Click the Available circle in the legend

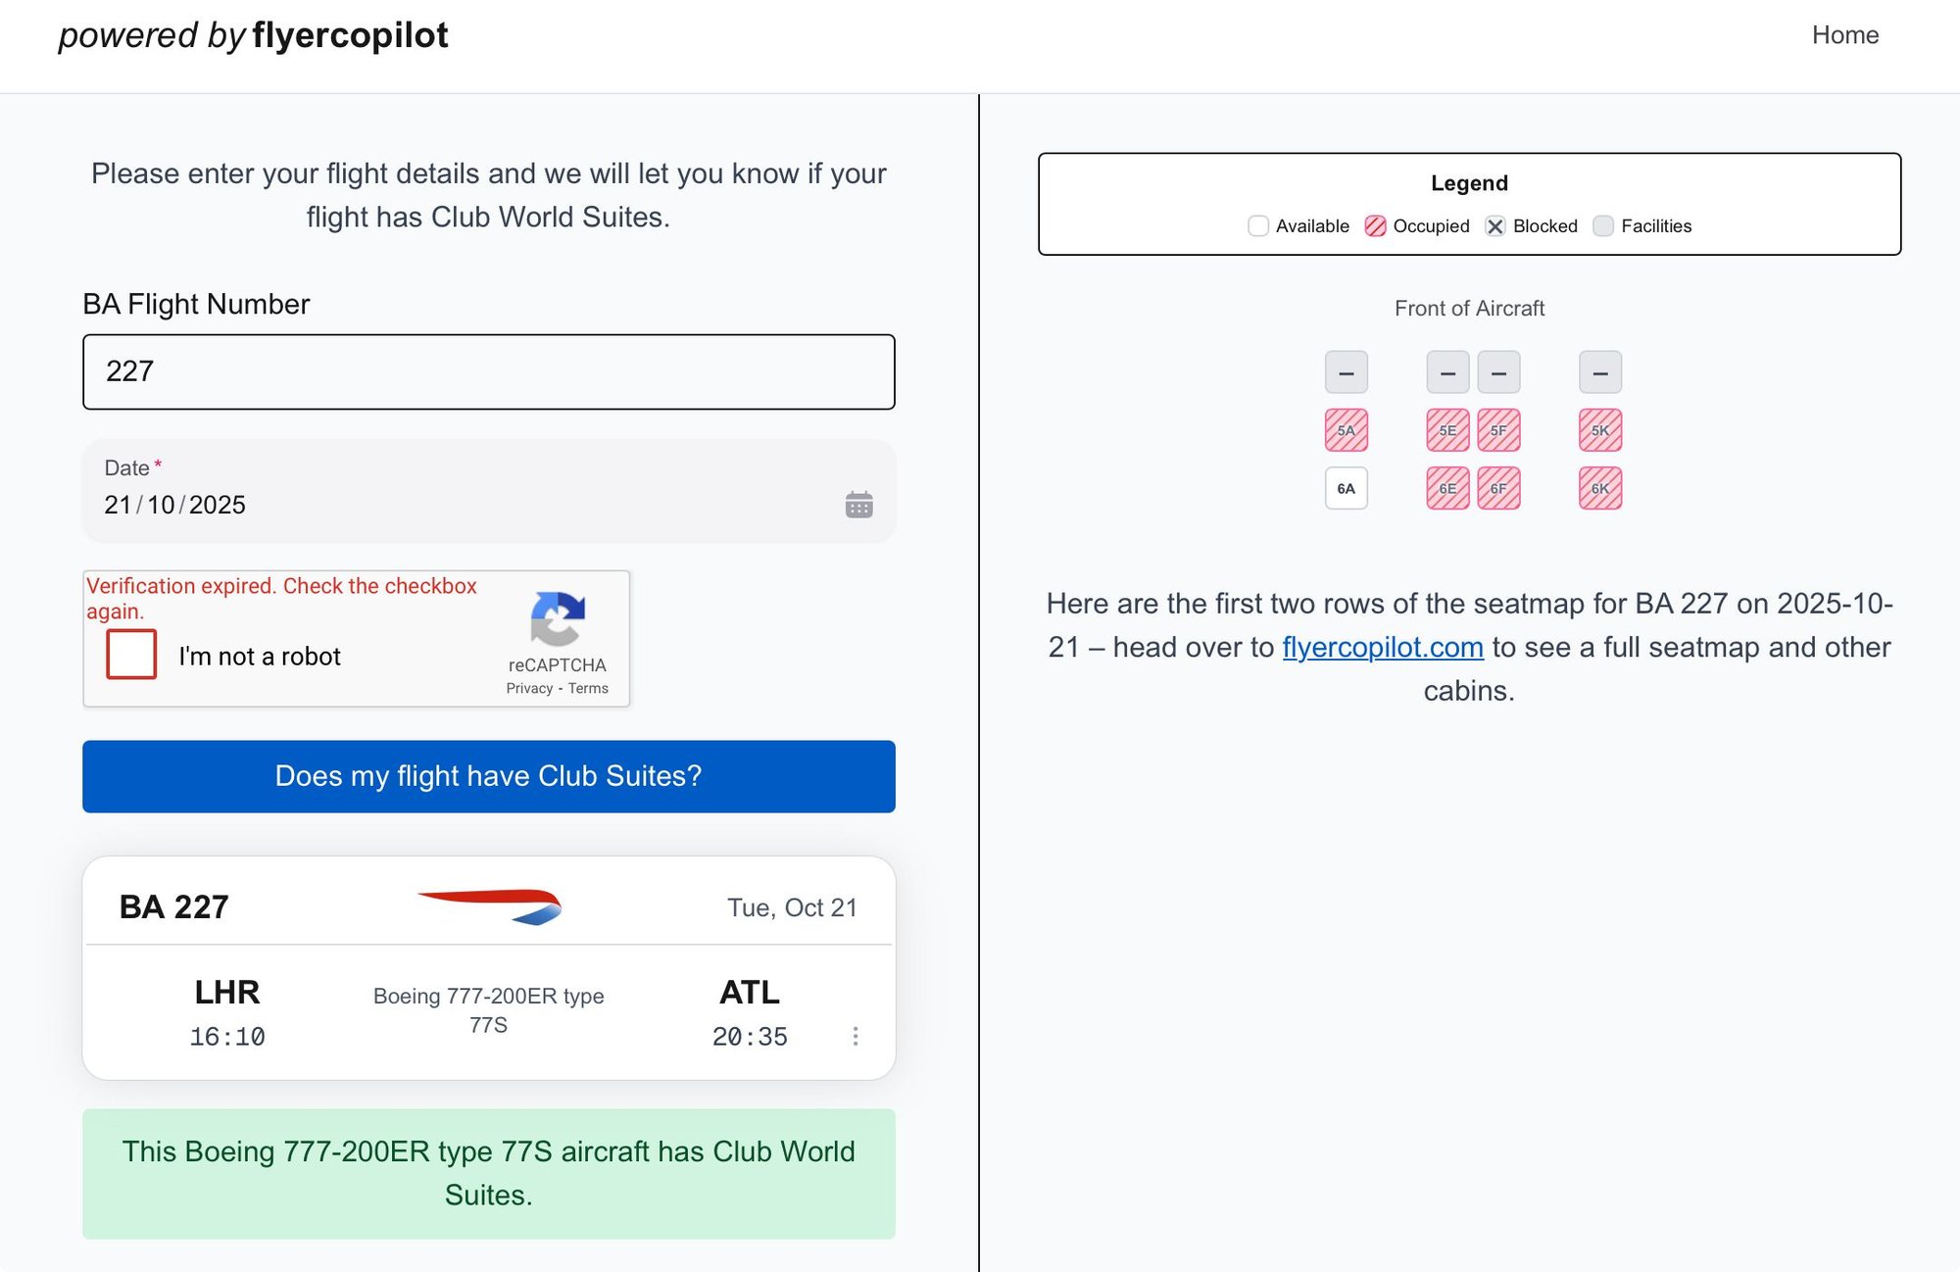(x=1257, y=225)
